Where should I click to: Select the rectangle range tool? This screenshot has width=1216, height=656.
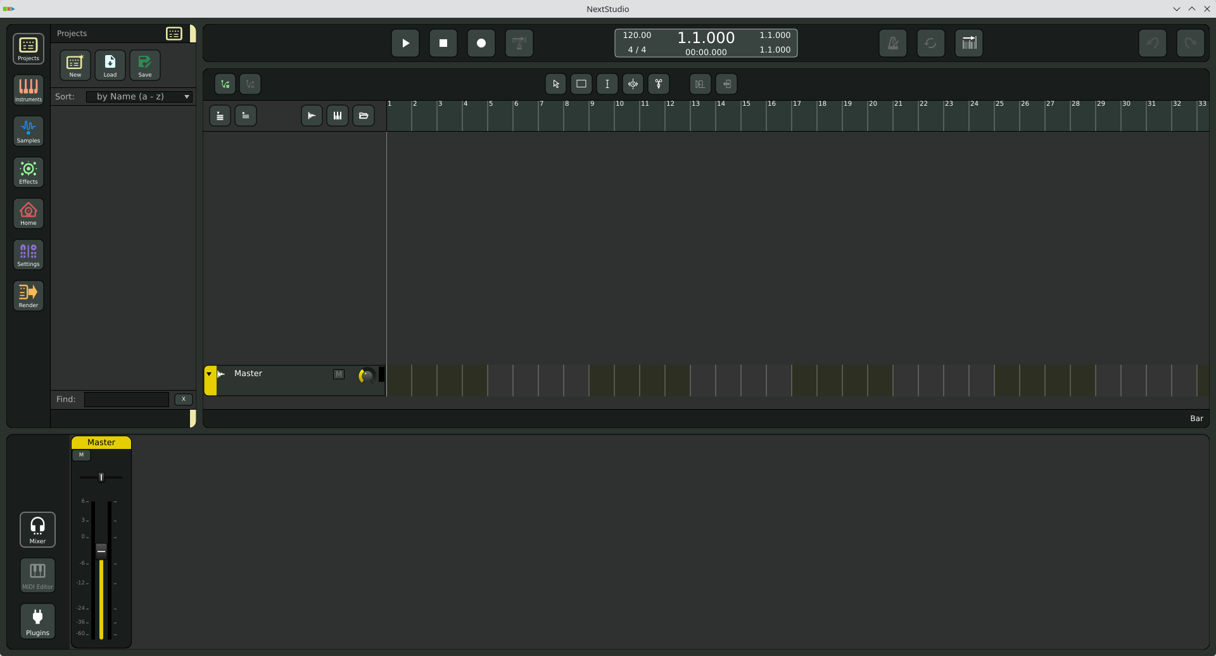[x=581, y=84]
